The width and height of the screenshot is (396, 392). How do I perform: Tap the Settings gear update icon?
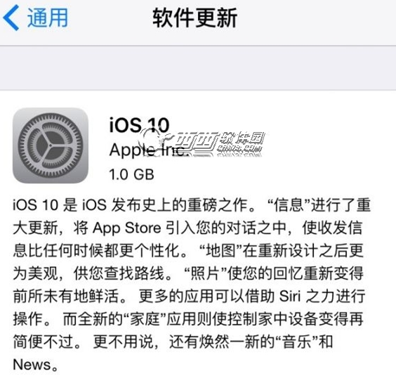coord(51,145)
